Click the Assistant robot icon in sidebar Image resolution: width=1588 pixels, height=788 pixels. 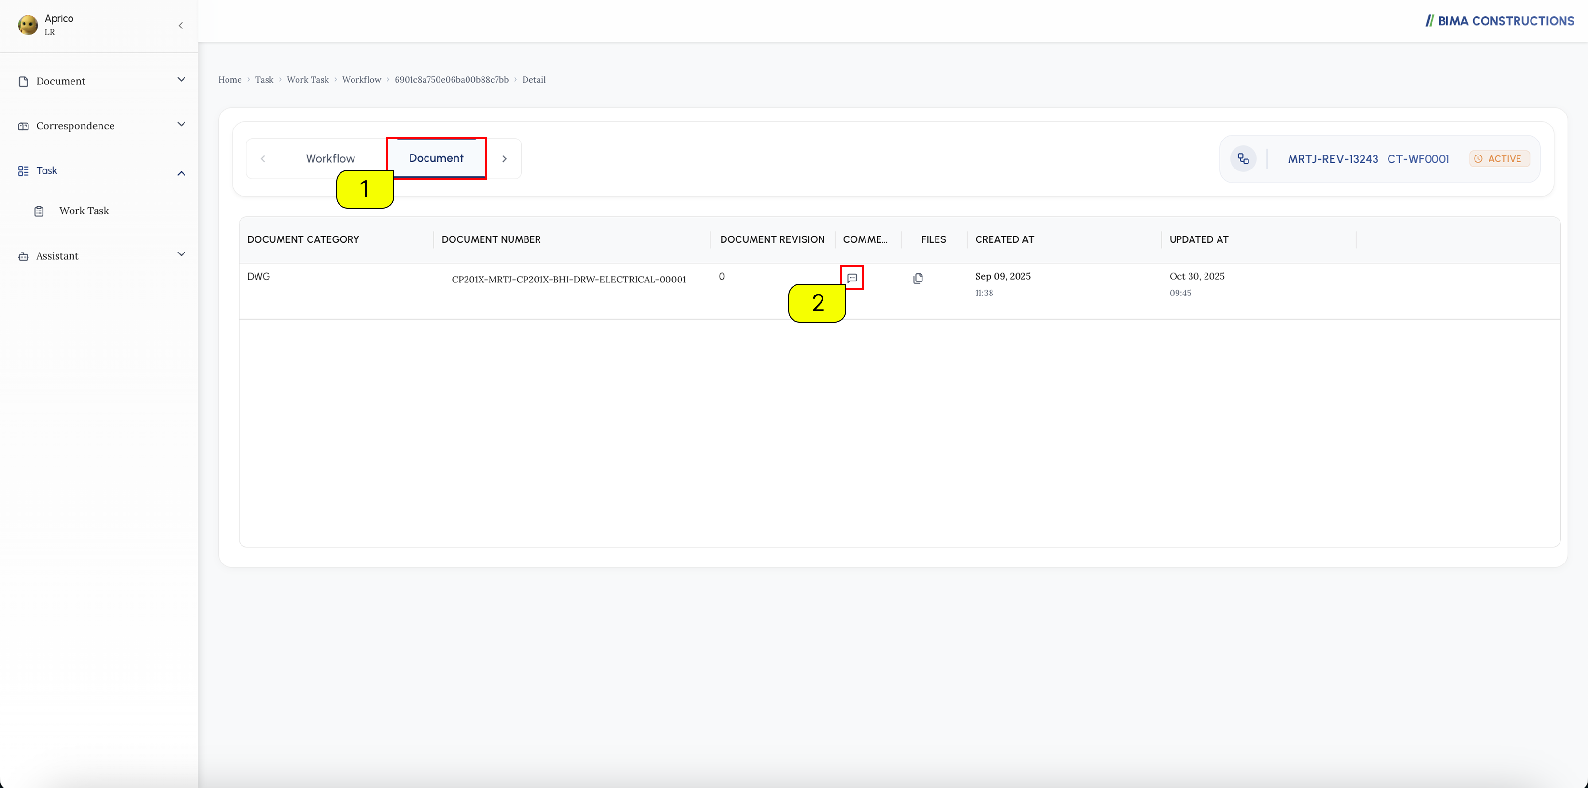tap(24, 256)
